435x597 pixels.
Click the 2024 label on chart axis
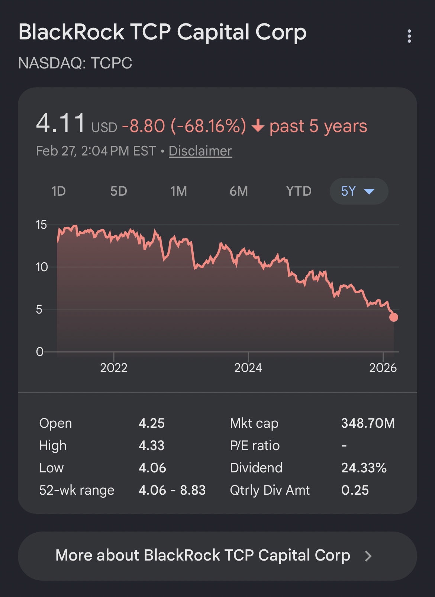pyautogui.click(x=248, y=368)
